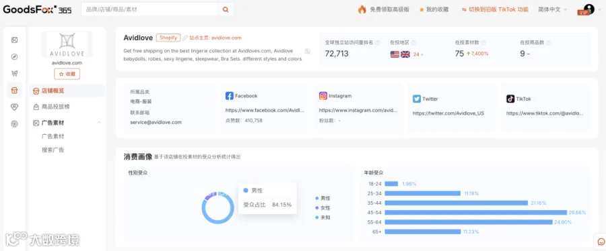Click the 电商-服装 category text
This screenshot has width=606, height=251.
[x=141, y=101]
